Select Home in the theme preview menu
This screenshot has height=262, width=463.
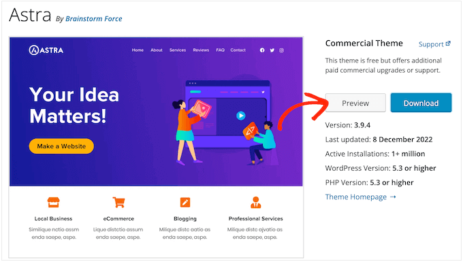coord(138,50)
